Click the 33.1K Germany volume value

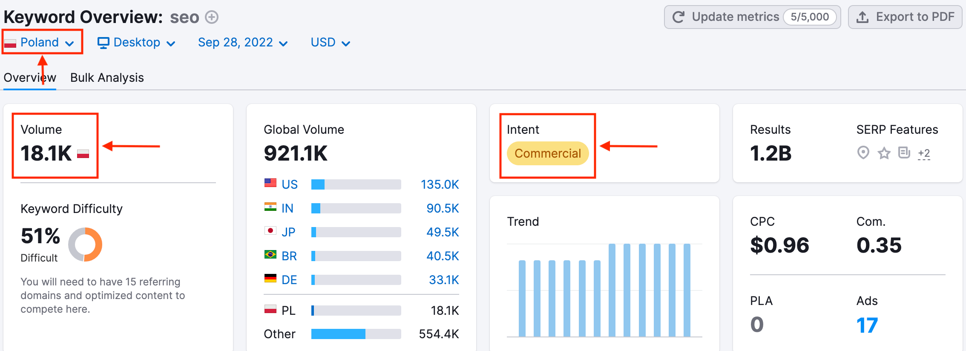[444, 280]
